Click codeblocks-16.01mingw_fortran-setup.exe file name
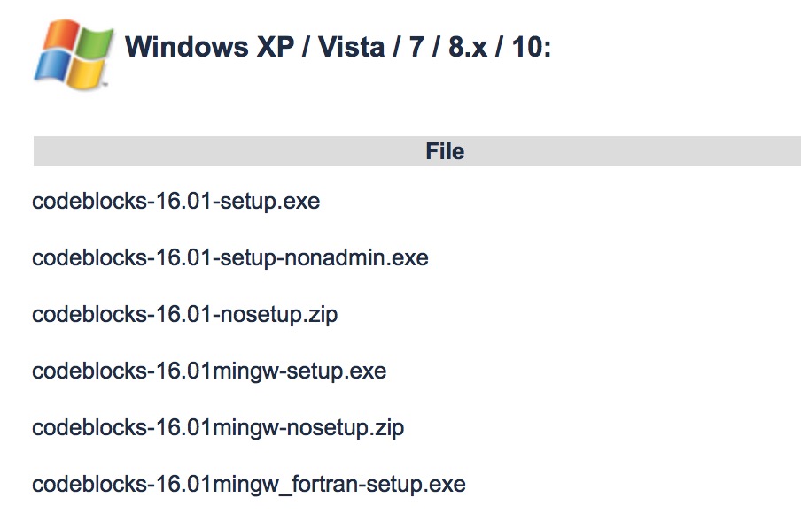Image resolution: width=801 pixels, height=513 pixels. pyautogui.click(x=249, y=485)
